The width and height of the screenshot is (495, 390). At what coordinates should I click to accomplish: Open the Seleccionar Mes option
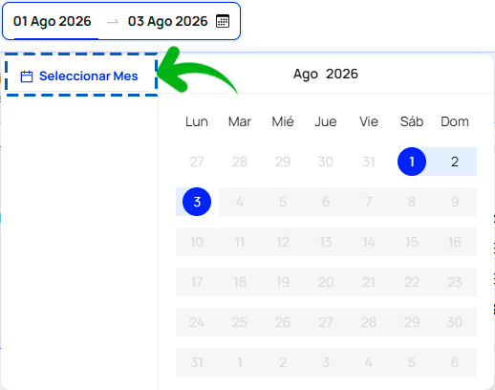coord(79,76)
